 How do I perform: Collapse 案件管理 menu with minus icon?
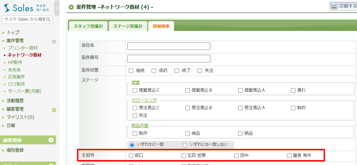54,41
